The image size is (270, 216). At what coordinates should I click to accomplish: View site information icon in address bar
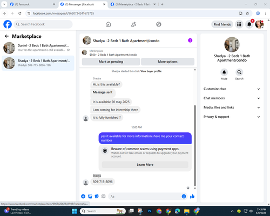[29, 13]
